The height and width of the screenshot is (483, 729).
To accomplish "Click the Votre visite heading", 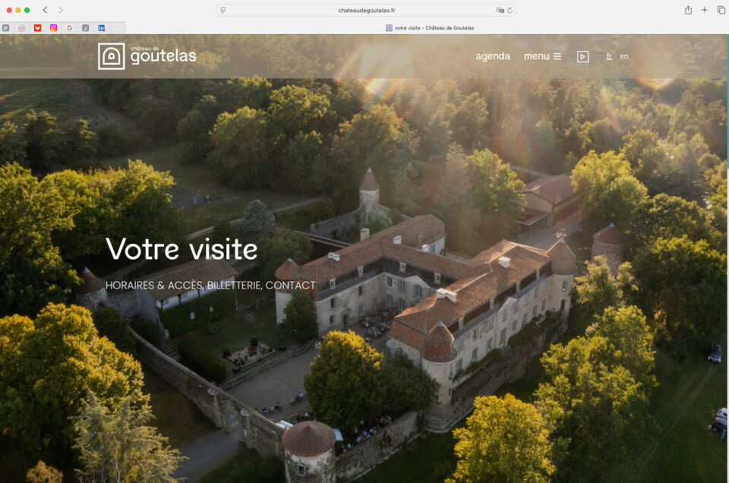I will coord(181,249).
